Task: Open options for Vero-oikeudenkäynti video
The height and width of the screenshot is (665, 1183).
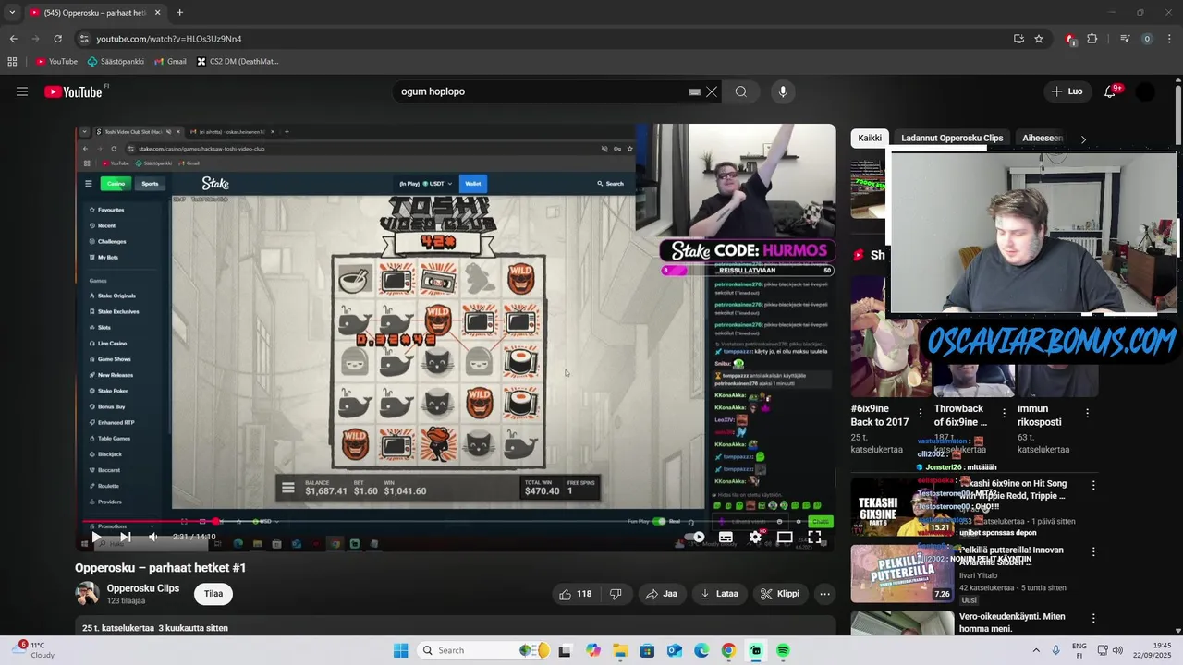Action: tap(1093, 618)
